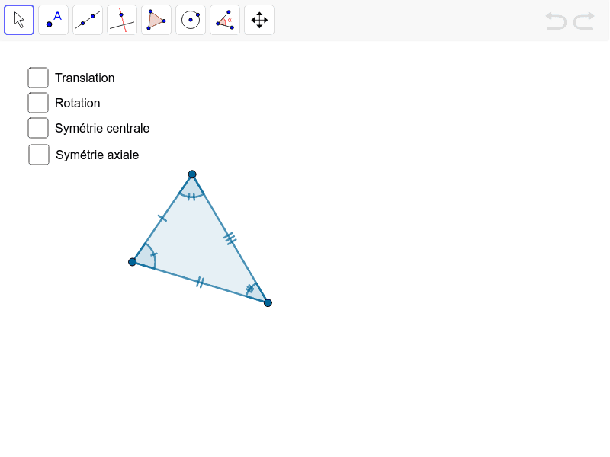
Task: Click the angle arc at the top vertex
Action: point(191,197)
